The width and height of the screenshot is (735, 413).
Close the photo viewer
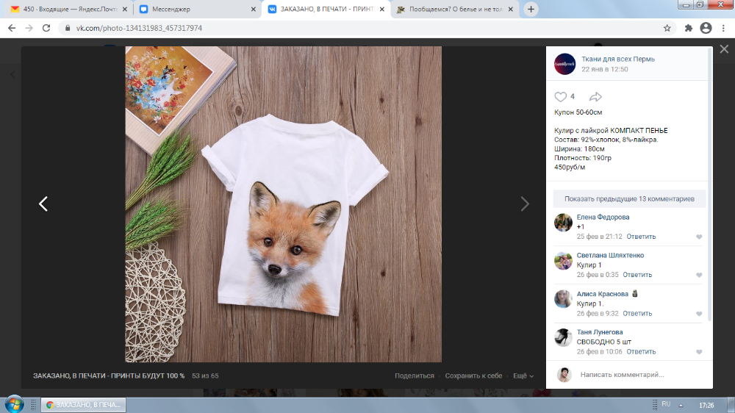point(724,49)
